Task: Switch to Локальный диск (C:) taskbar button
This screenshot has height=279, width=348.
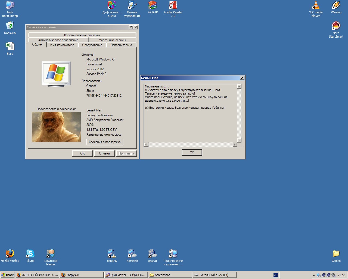Action: click(x=215, y=275)
